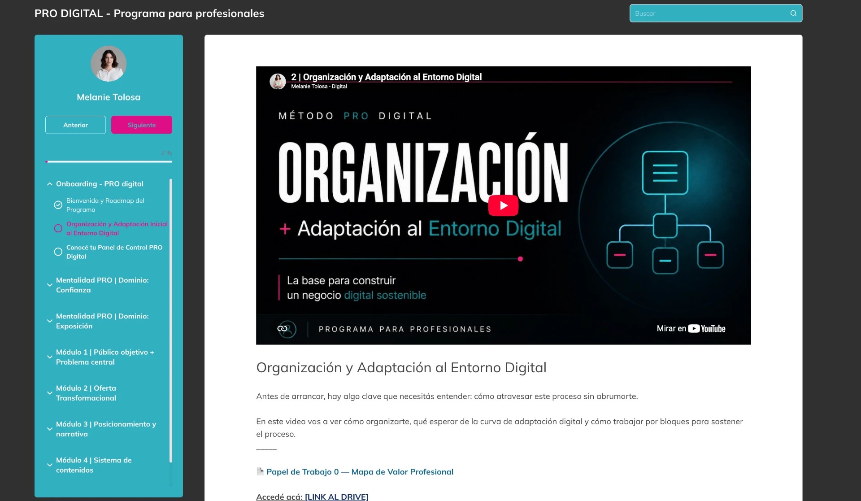Expand Mentalidad PRO | Dominio: Confianza
Screen dimensions: 861x501
(50, 285)
